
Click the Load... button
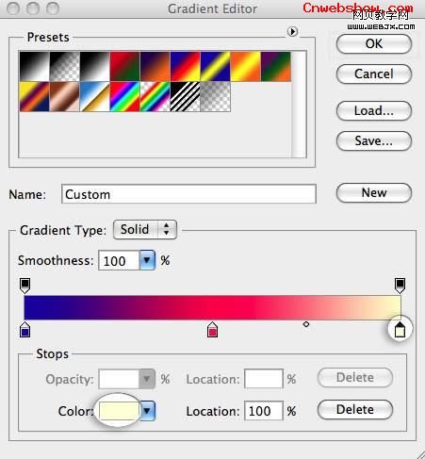pos(374,110)
